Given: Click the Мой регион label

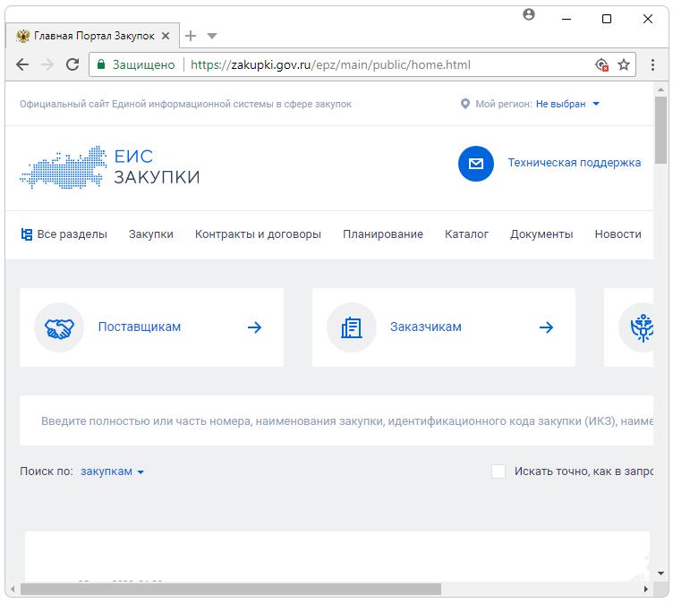Looking at the screenshot, I should 504,104.
